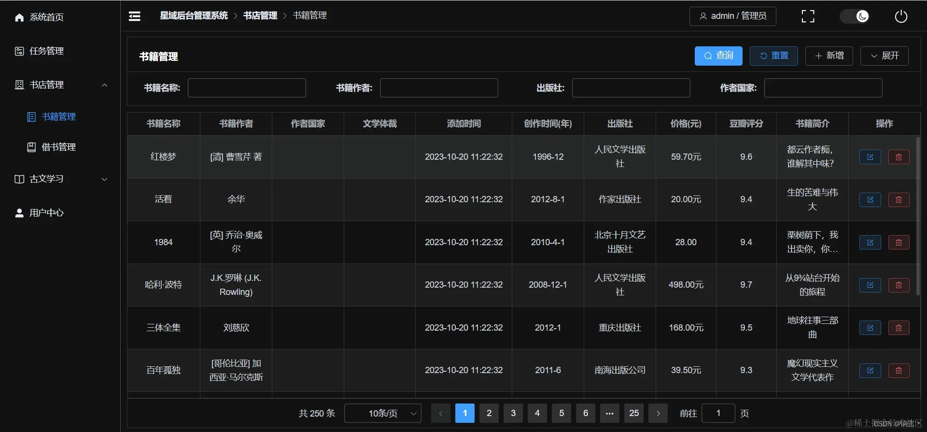Collapse sidebar with the hamburger menu icon
Screen dimensions: 927x432
[135, 16]
